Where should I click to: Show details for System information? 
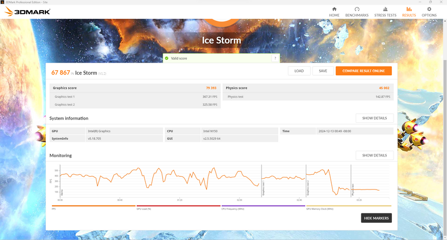374,118
